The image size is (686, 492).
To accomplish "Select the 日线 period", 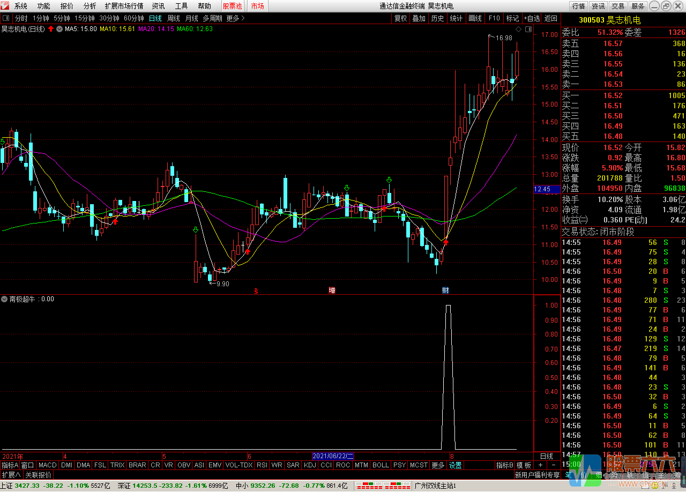I will (155, 18).
